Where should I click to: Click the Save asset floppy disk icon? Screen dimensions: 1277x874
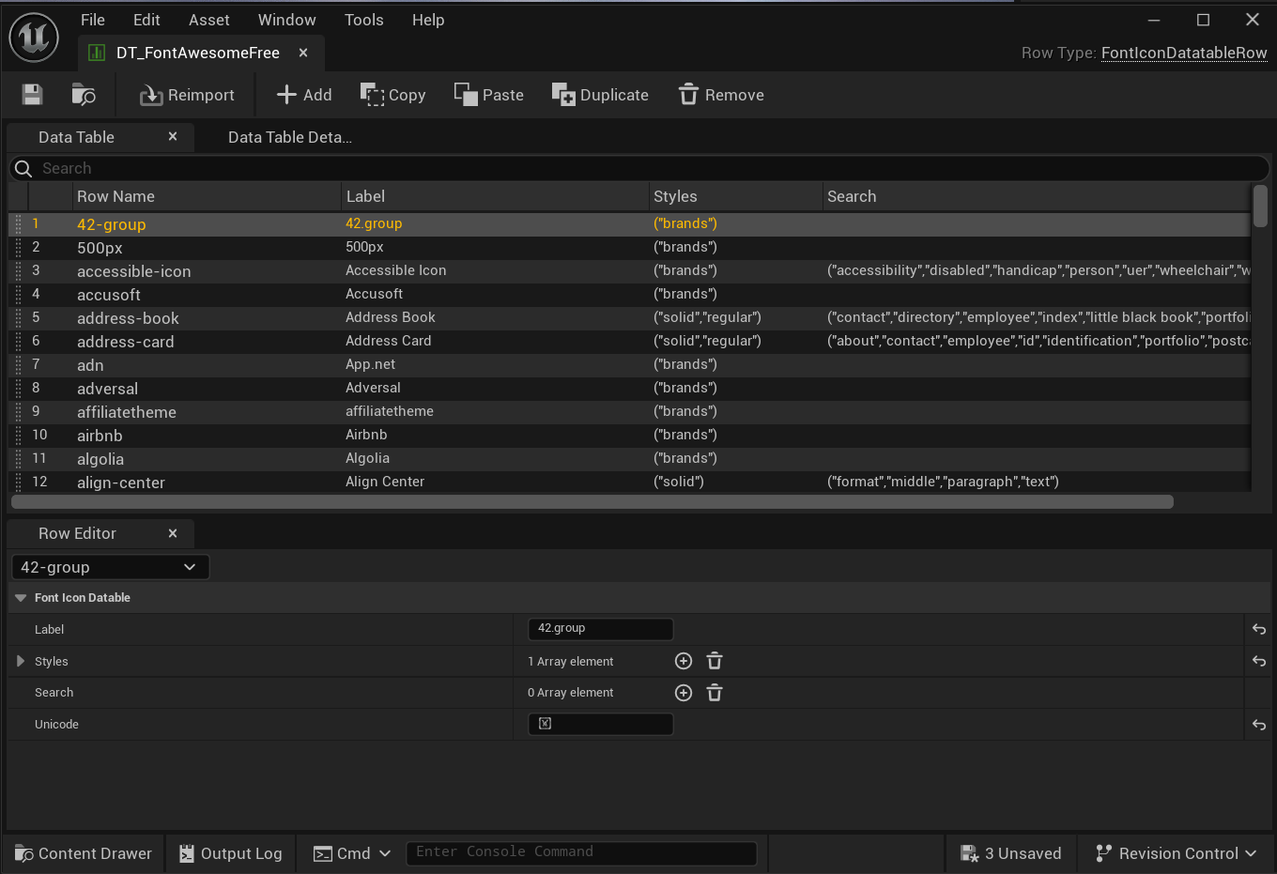coord(33,95)
